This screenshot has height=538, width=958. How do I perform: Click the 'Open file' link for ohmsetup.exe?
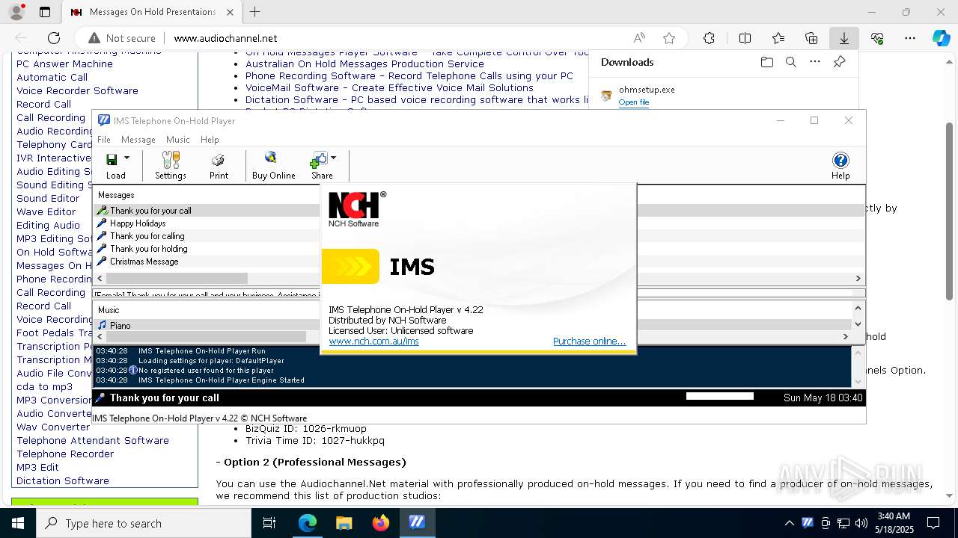(x=633, y=102)
